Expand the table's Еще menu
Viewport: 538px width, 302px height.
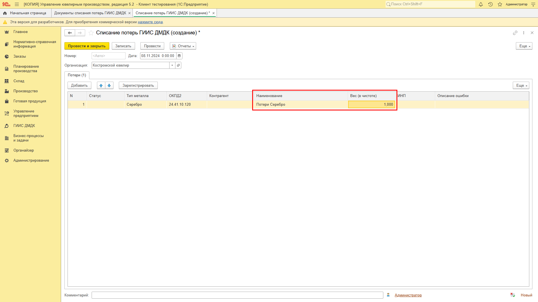point(521,86)
